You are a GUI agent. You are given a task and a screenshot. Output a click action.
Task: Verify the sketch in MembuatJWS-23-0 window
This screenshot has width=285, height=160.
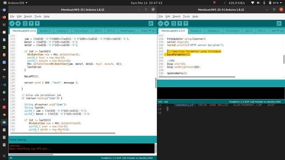pos(160,24)
